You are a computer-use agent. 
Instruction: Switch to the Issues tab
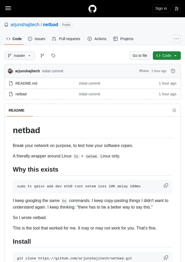tap(37, 39)
